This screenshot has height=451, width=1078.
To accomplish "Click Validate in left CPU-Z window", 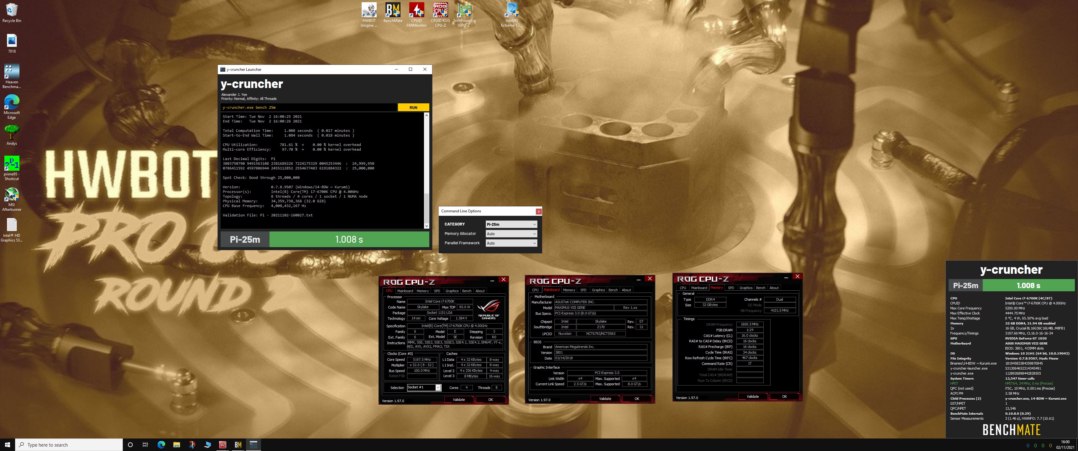I will [x=459, y=400].
